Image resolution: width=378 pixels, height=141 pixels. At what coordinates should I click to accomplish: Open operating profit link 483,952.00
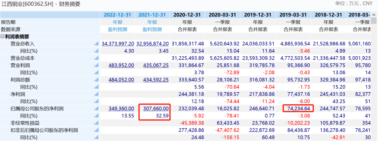(x=121, y=65)
